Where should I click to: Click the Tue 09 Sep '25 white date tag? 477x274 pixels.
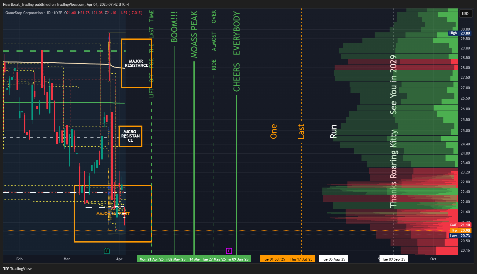coord(394,259)
